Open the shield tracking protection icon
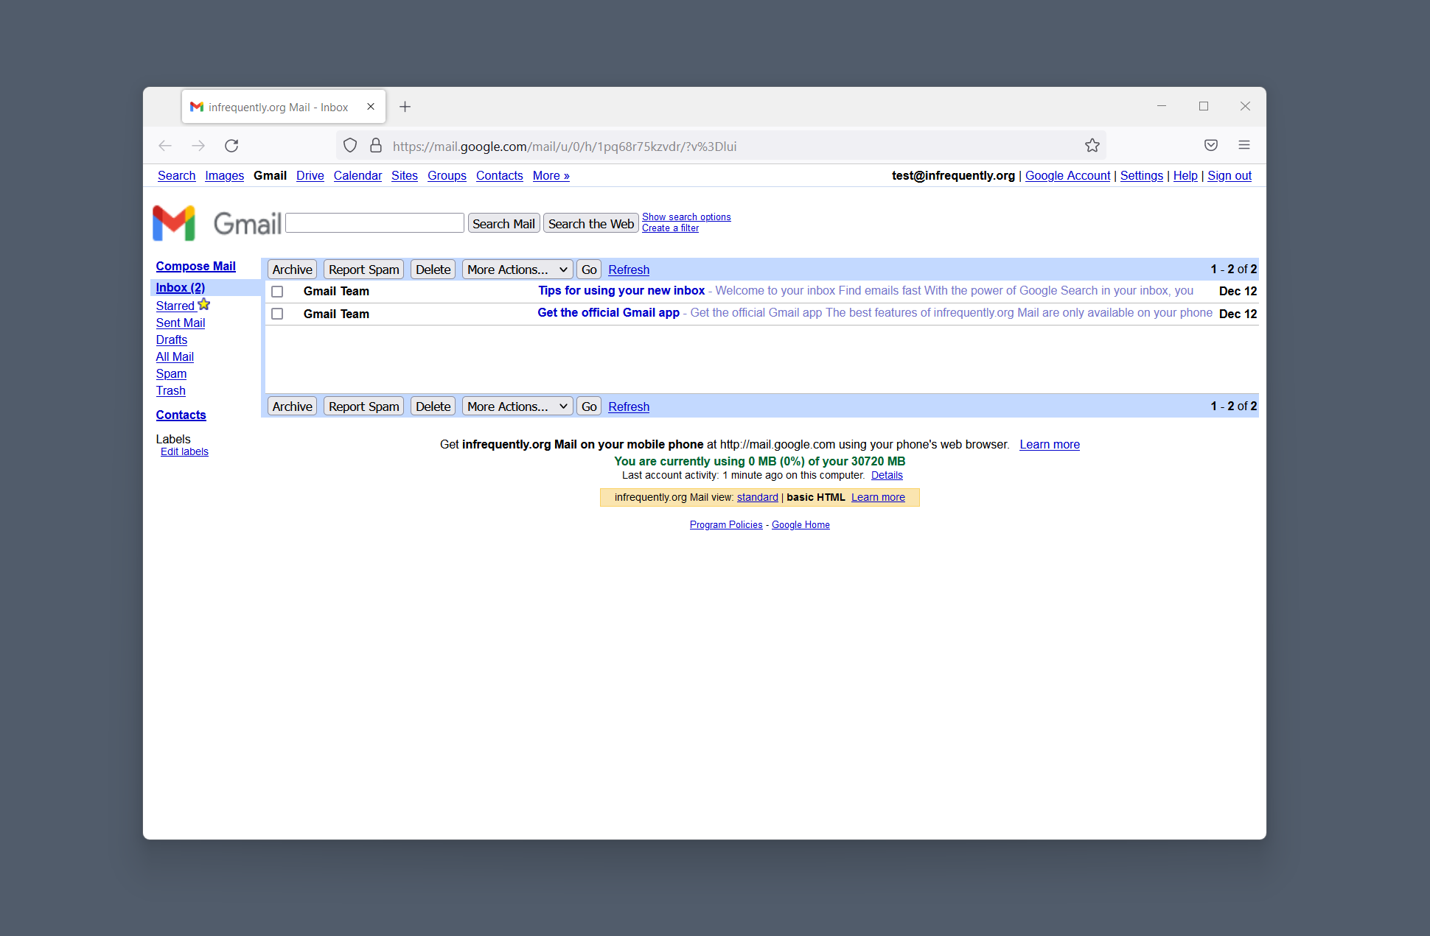 point(350,146)
